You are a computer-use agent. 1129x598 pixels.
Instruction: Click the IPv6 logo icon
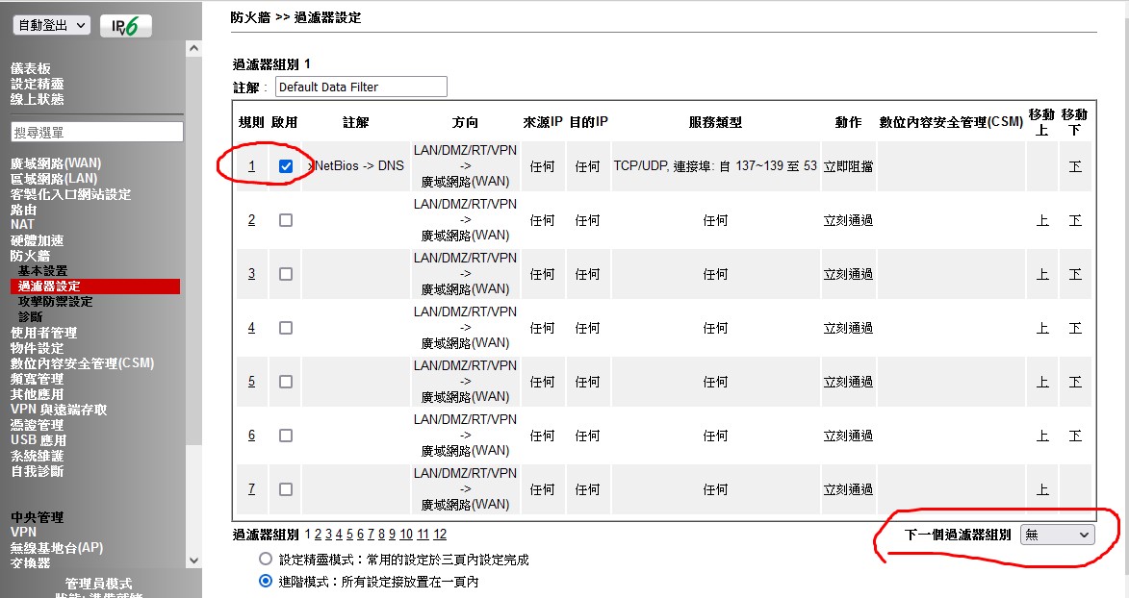pos(125,26)
